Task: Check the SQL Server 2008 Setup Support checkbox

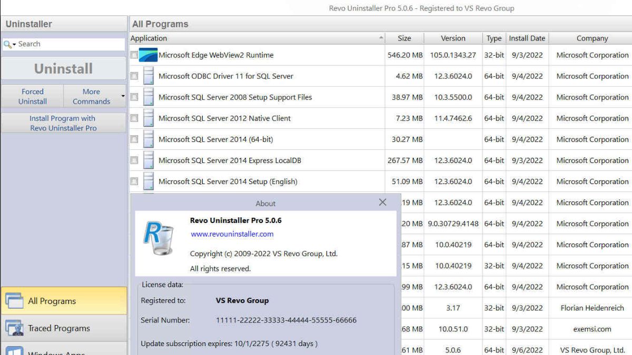Action: (x=134, y=97)
